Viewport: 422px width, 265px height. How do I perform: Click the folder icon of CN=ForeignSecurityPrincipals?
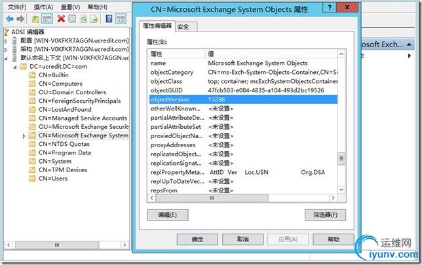coord(32,101)
